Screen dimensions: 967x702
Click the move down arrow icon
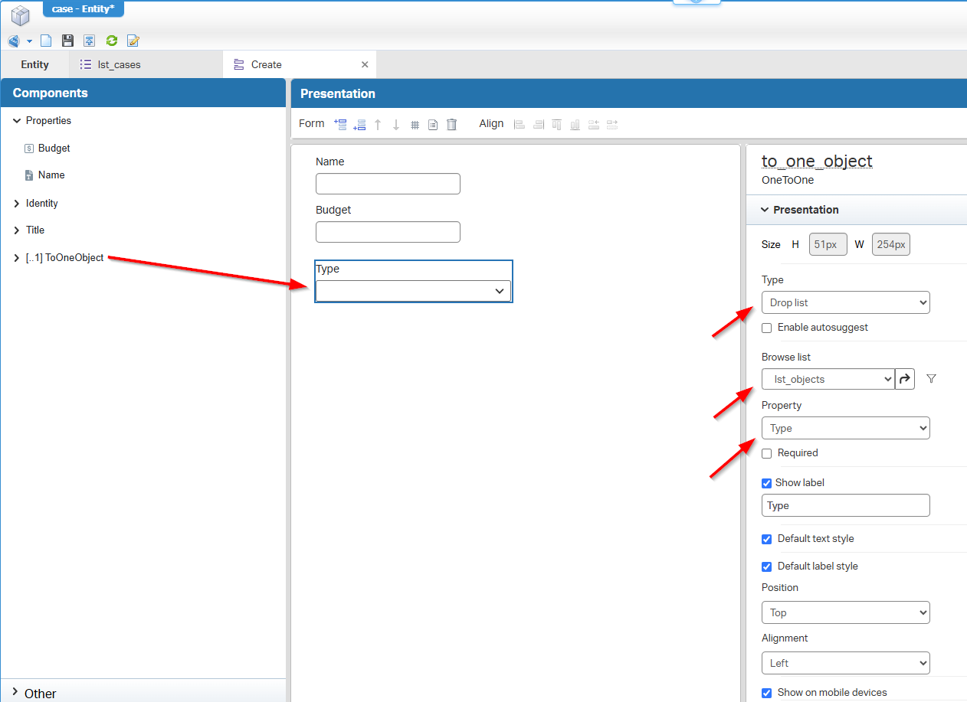click(396, 125)
